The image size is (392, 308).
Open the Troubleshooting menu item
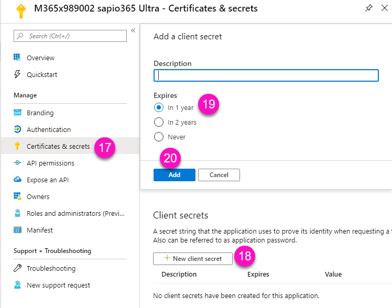51,268
